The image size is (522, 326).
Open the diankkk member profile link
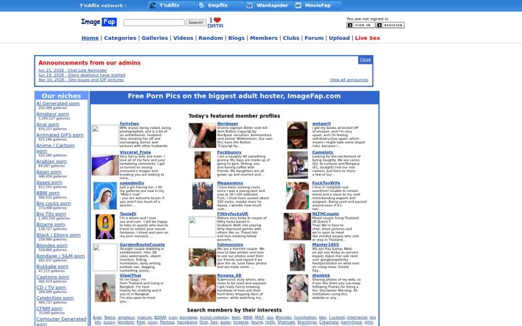point(321,275)
